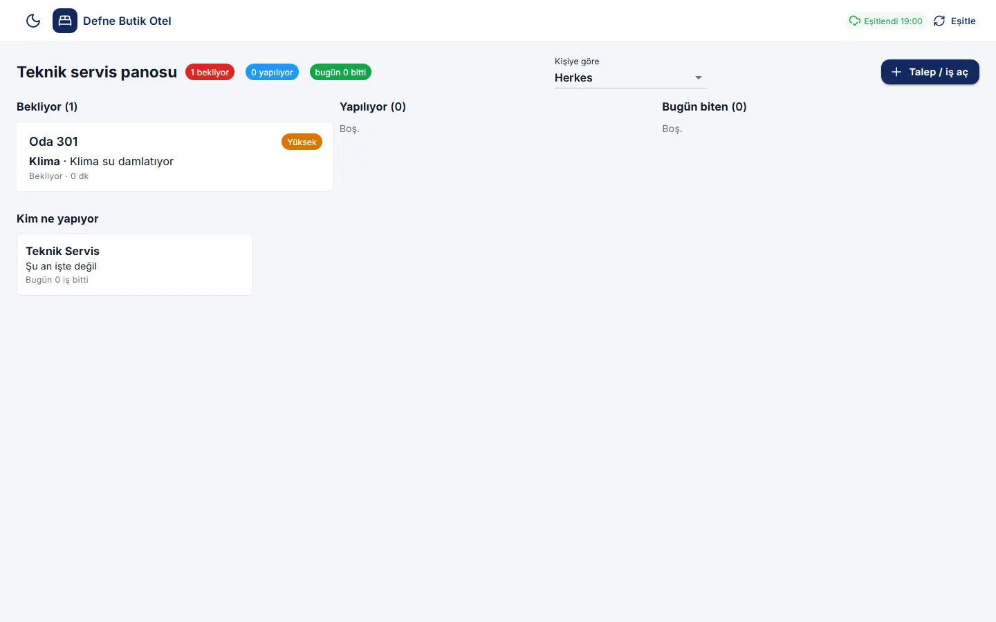Click the refresh arrows sync icon
The image size is (996, 622).
939,21
